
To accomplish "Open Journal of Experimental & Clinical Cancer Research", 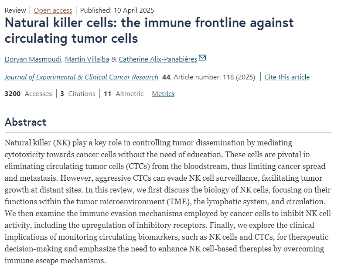I will pos(82,77).
